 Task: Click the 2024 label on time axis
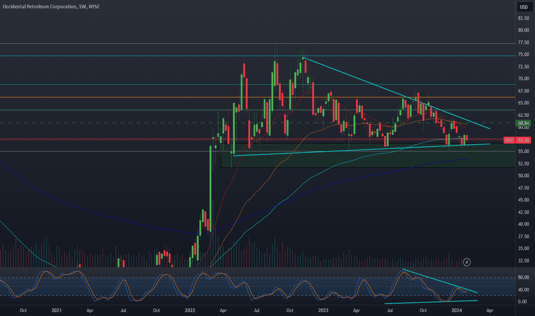[456, 310]
